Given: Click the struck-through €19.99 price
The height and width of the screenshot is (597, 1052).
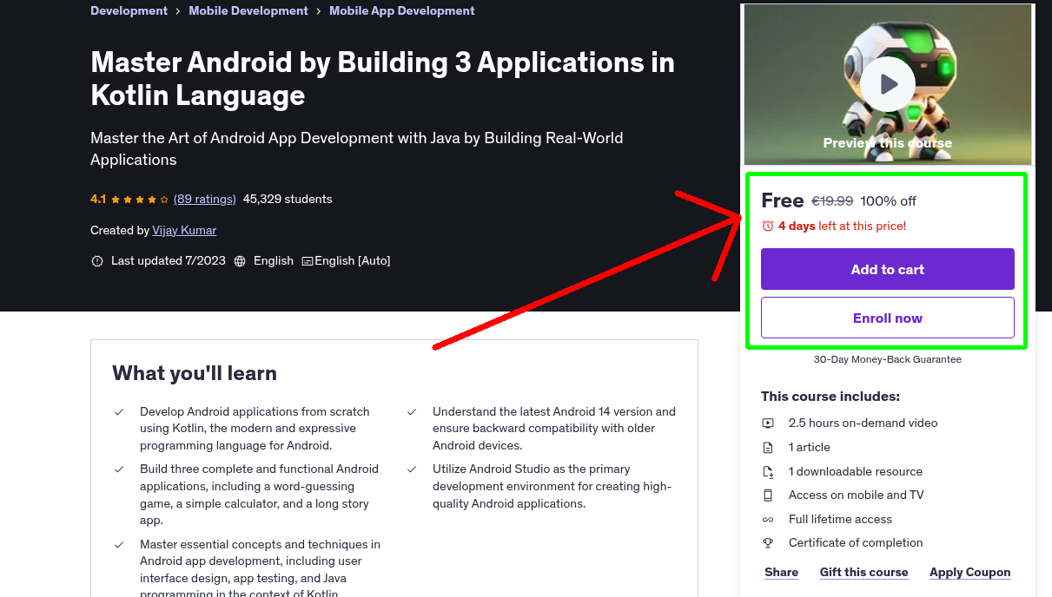Looking at the screenshot, I should [x=832, y=200].
